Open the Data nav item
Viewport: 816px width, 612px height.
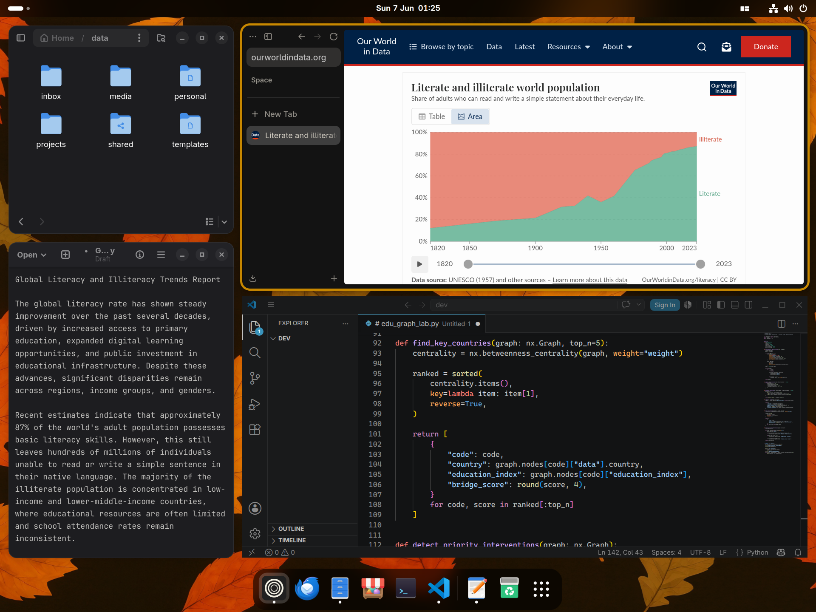(494, 47)
